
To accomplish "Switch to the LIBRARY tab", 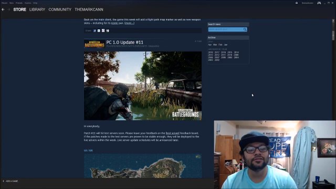I will coord(37,9).
